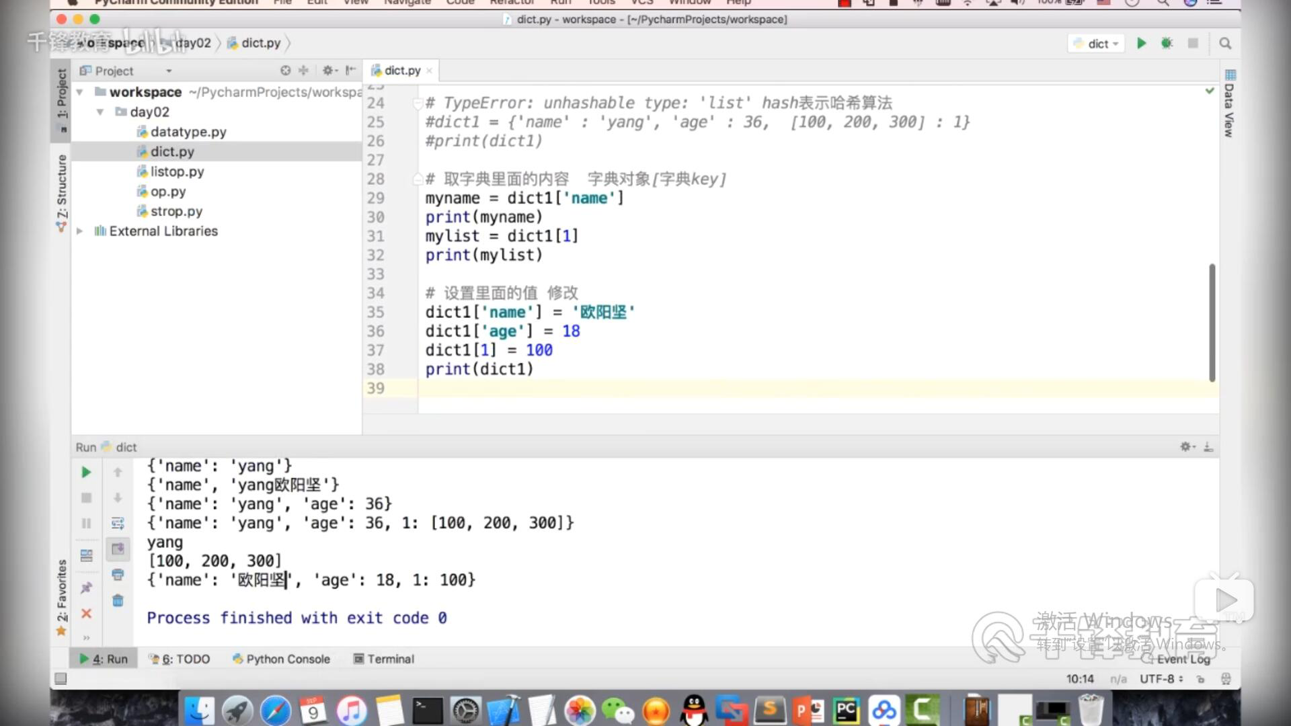The height and width of the screenshot is (726, 1291).
Task: Run the dict configuration using green Run arrow
Action: pos(1141,43)
